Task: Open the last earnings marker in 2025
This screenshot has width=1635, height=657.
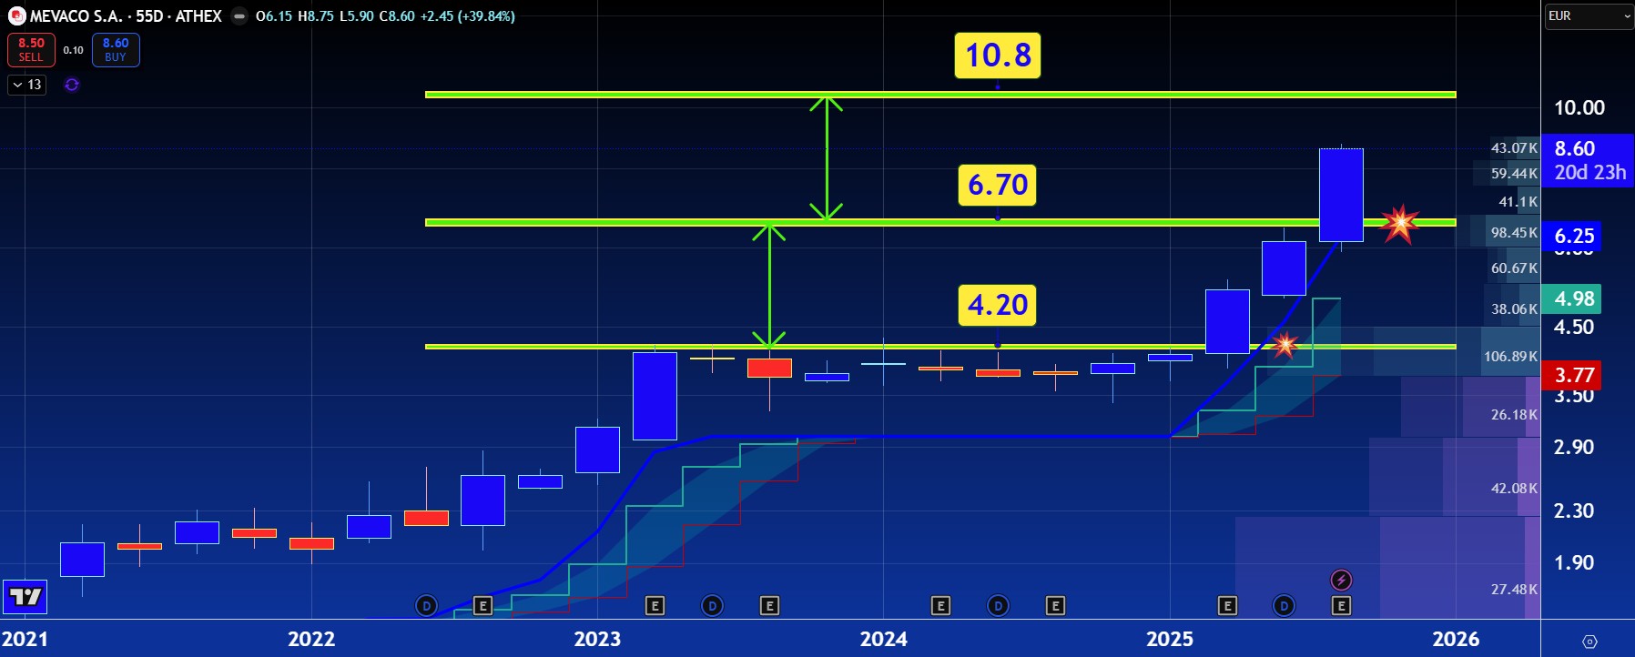Action: pos(1341,605)
